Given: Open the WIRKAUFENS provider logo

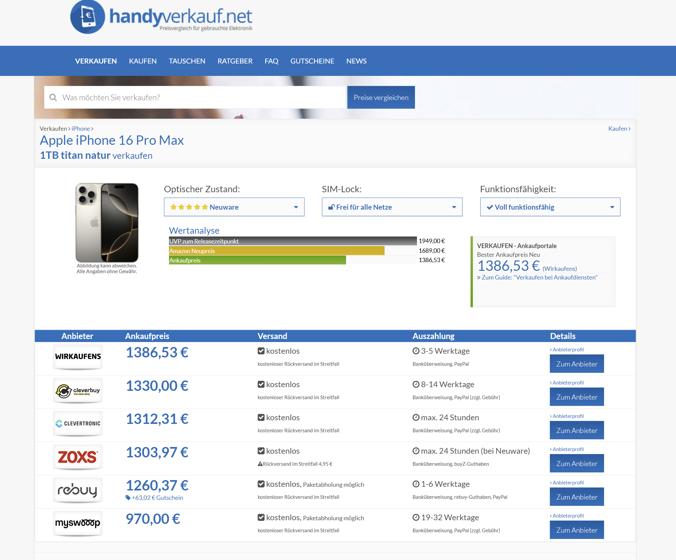Looking at the screenshot, I should coord(78,357).
